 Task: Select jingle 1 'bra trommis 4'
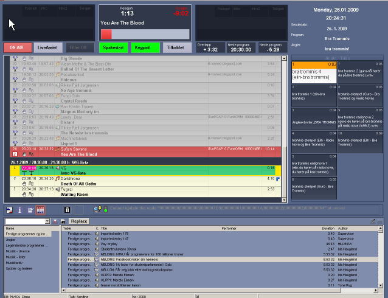(314, 72)
